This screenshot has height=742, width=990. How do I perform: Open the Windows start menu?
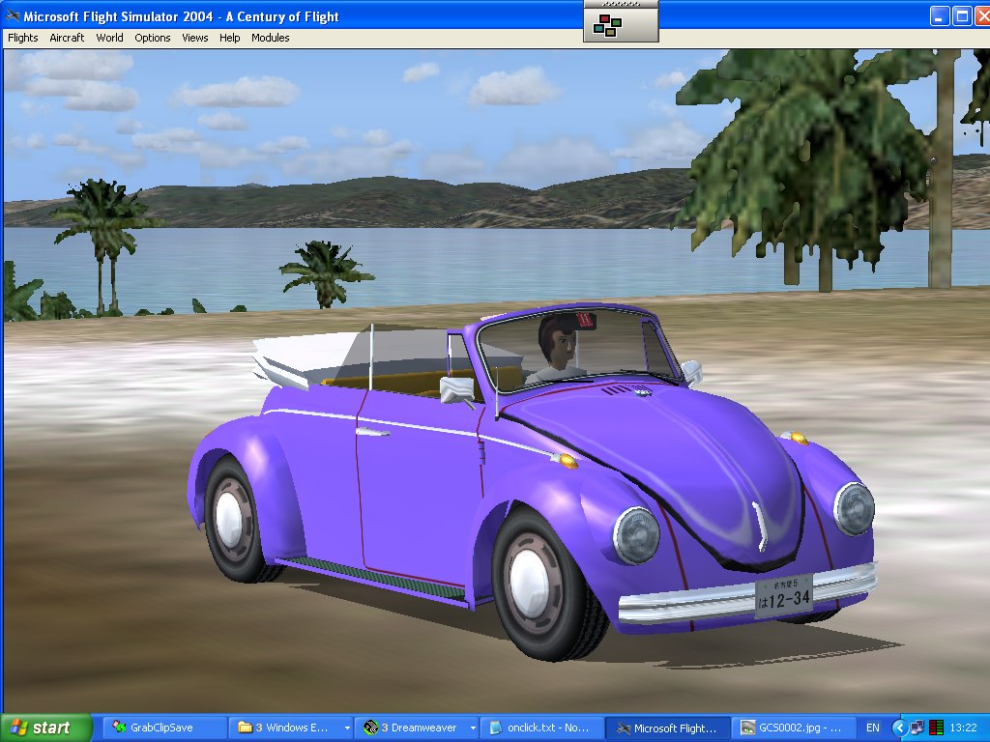(x=45, y=728)
